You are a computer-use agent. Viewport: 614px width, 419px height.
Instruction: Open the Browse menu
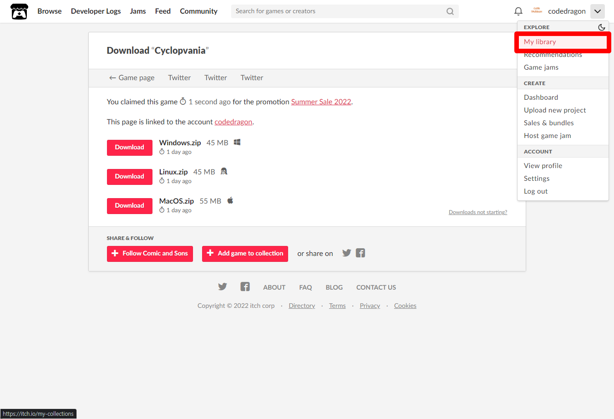[x=50, y=11]
